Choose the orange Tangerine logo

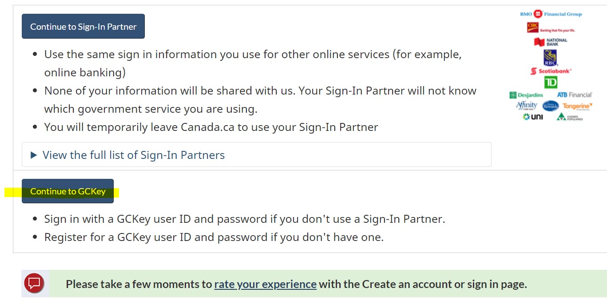(577, 106)
